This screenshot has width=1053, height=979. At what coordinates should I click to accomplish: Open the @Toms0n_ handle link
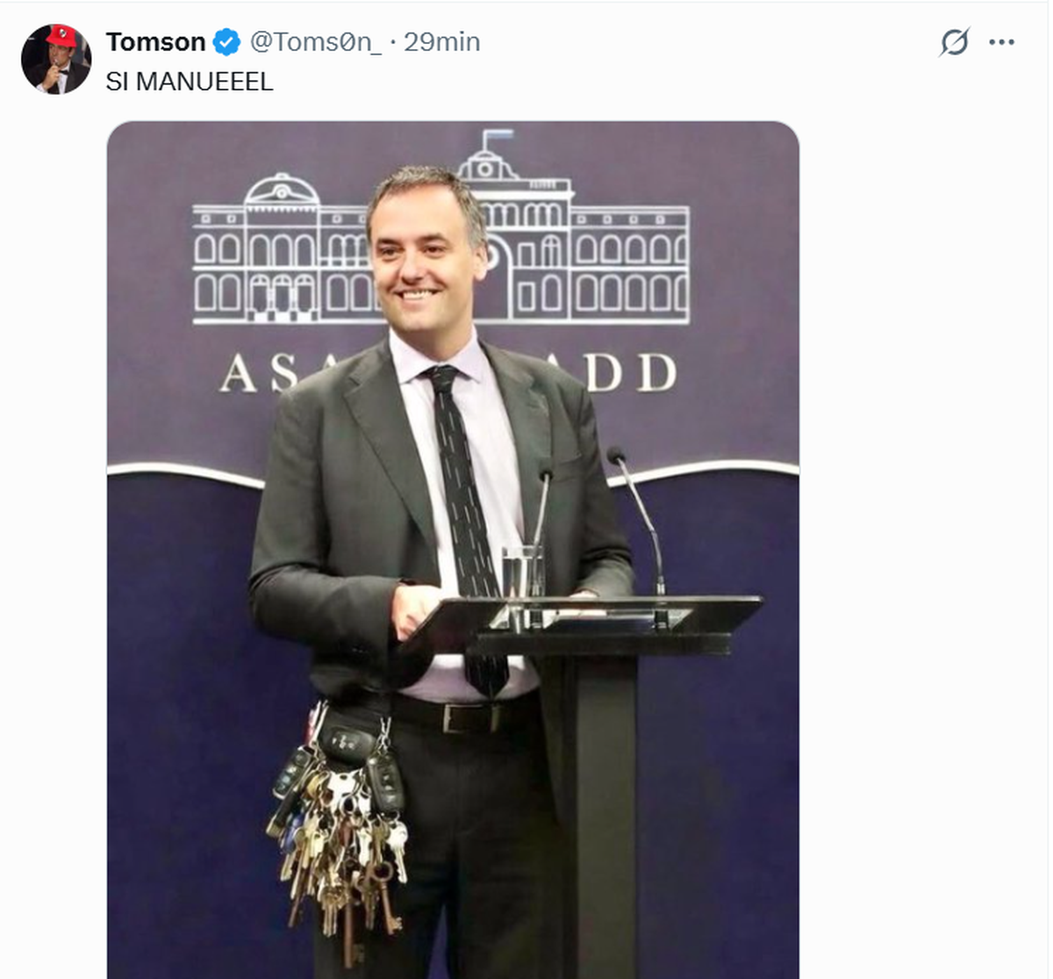coord(316,42)
